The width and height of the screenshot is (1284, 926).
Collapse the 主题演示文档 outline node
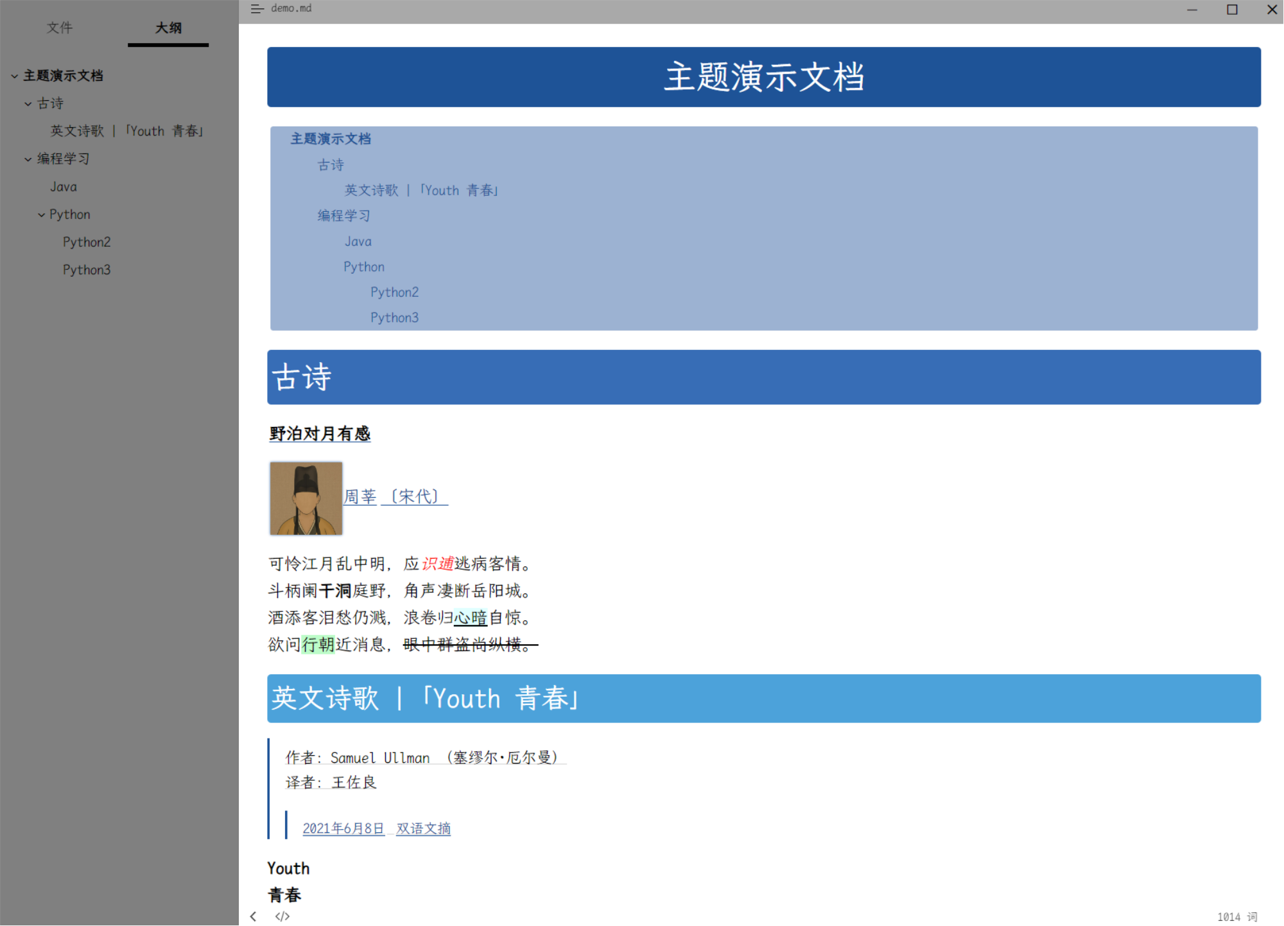(14, 76)
